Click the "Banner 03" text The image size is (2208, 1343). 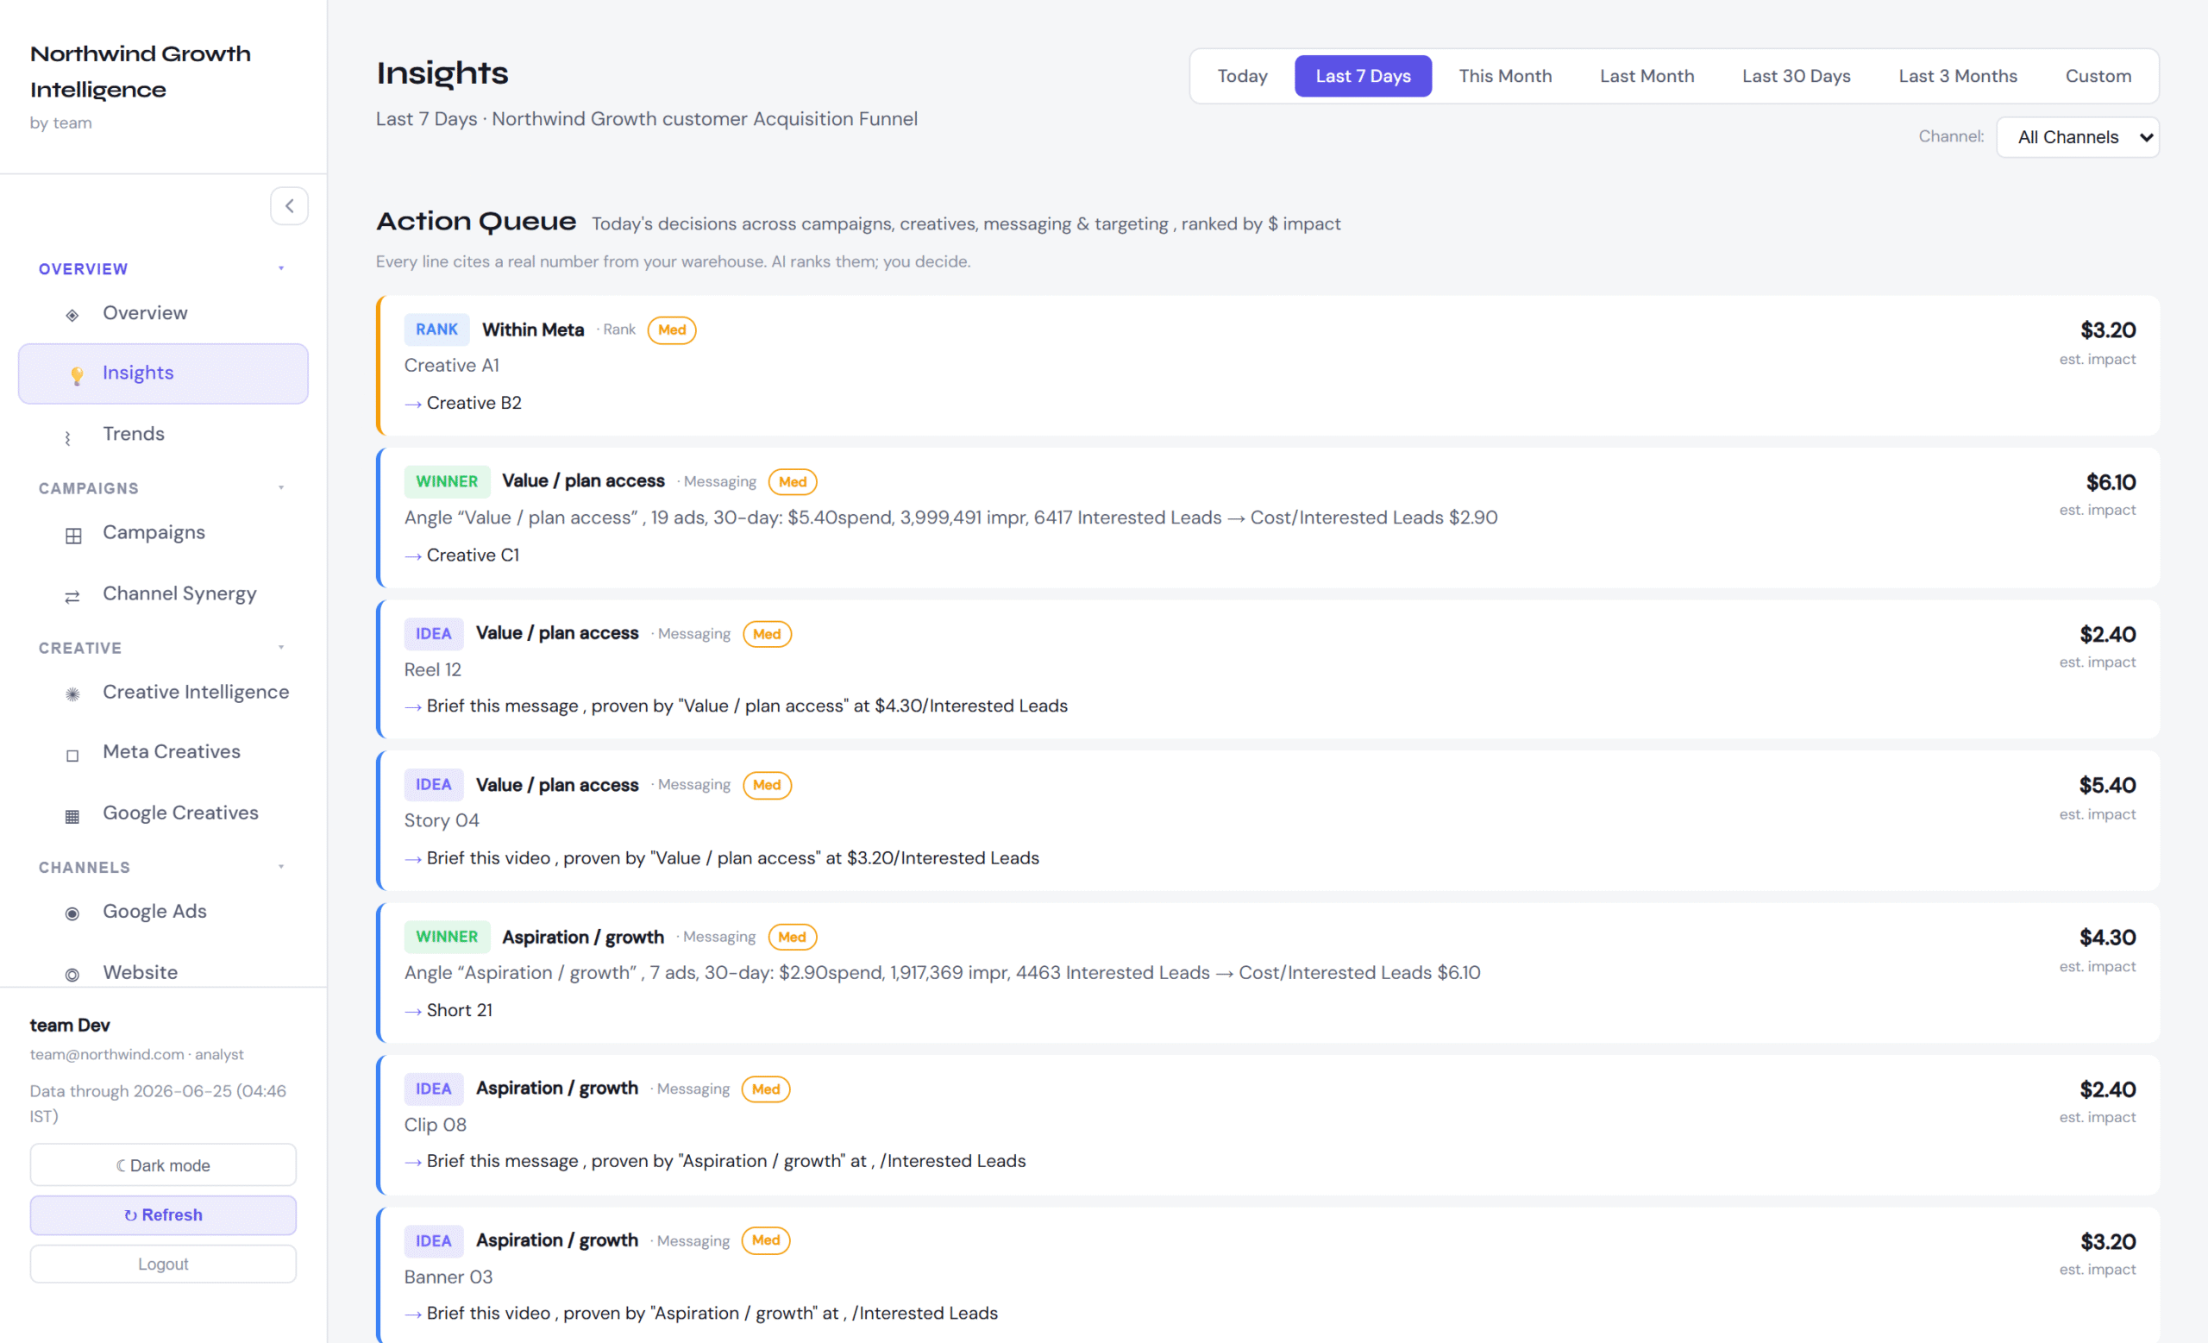point(448,1277)
